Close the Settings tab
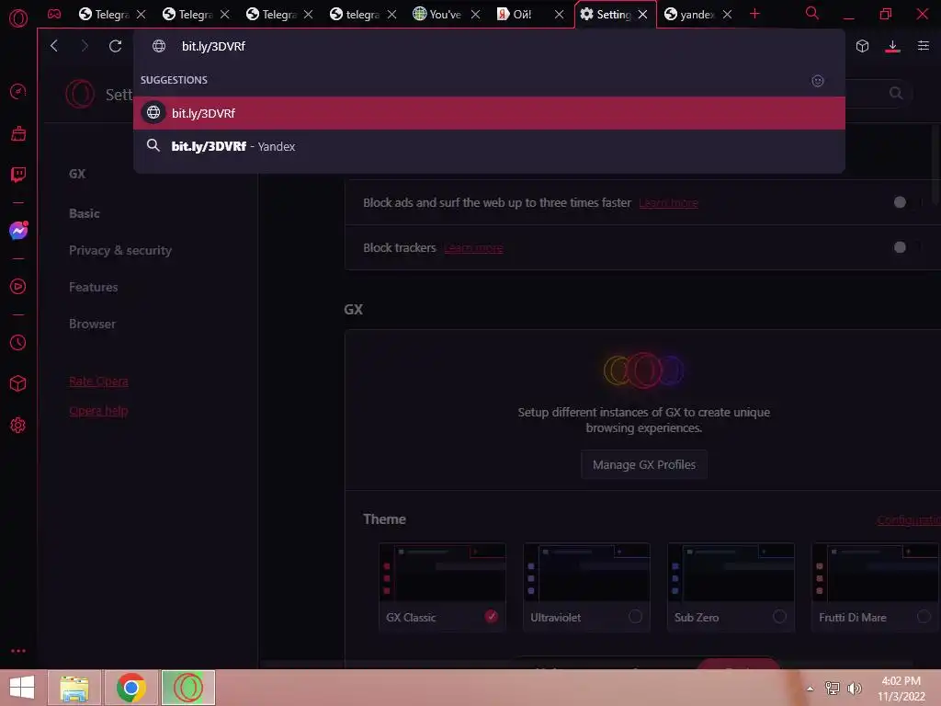This screenshot has width=941, height=706. [x=642, y=15]
